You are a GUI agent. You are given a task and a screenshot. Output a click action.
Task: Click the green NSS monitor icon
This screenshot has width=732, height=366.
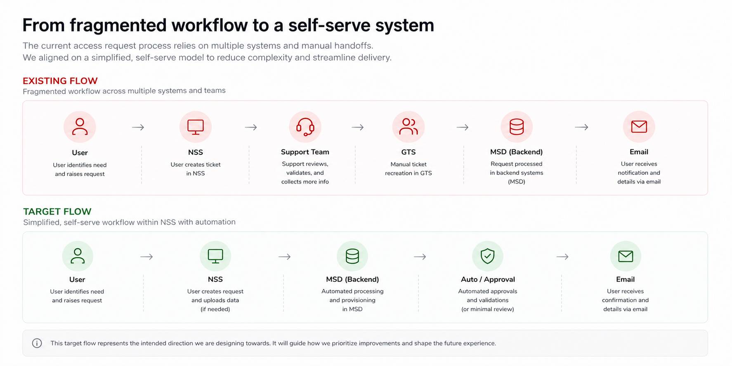215,256
